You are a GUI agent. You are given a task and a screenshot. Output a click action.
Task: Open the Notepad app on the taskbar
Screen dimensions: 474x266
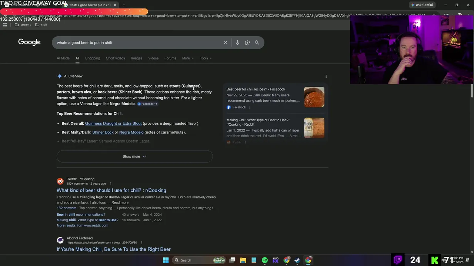point(254,260)
